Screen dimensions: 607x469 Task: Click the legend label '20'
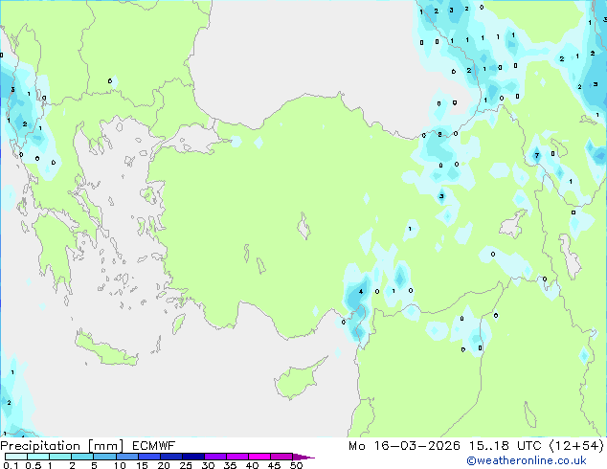click(x=164, y=465)
